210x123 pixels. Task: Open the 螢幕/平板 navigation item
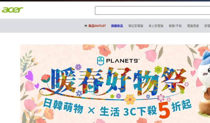click(175, 26)
